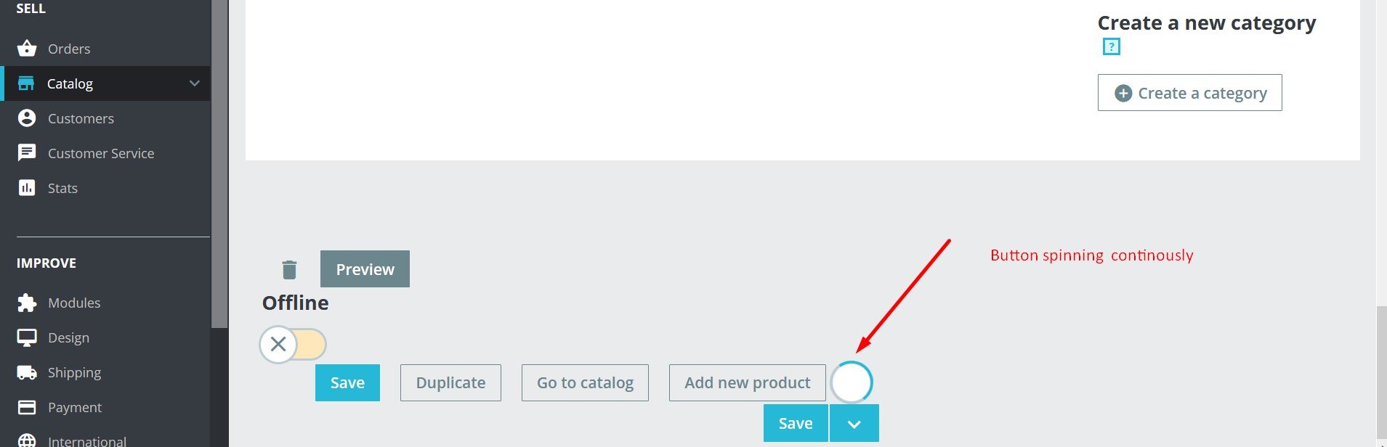Click the Orders basket icon

pos(27,49)
